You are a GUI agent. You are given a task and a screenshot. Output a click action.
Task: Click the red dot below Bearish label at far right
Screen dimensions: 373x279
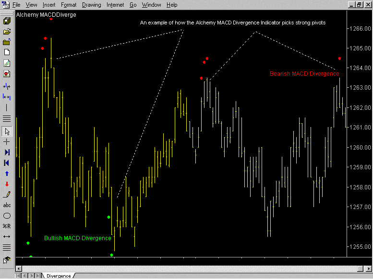point(339,58)
